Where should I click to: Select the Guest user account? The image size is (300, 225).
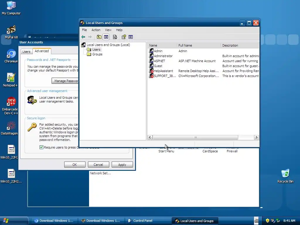[158, 66]
